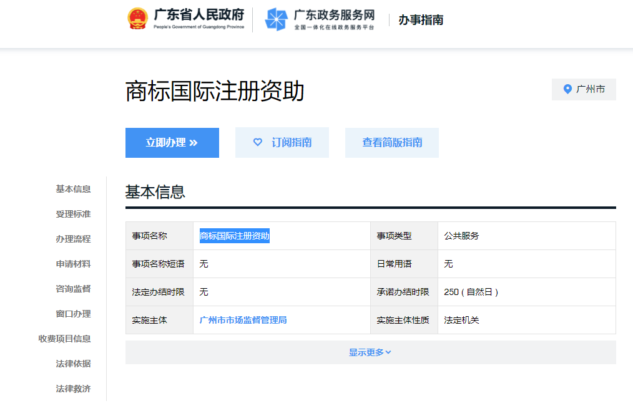Click the chevron next to 显示更多

point(388,352)
